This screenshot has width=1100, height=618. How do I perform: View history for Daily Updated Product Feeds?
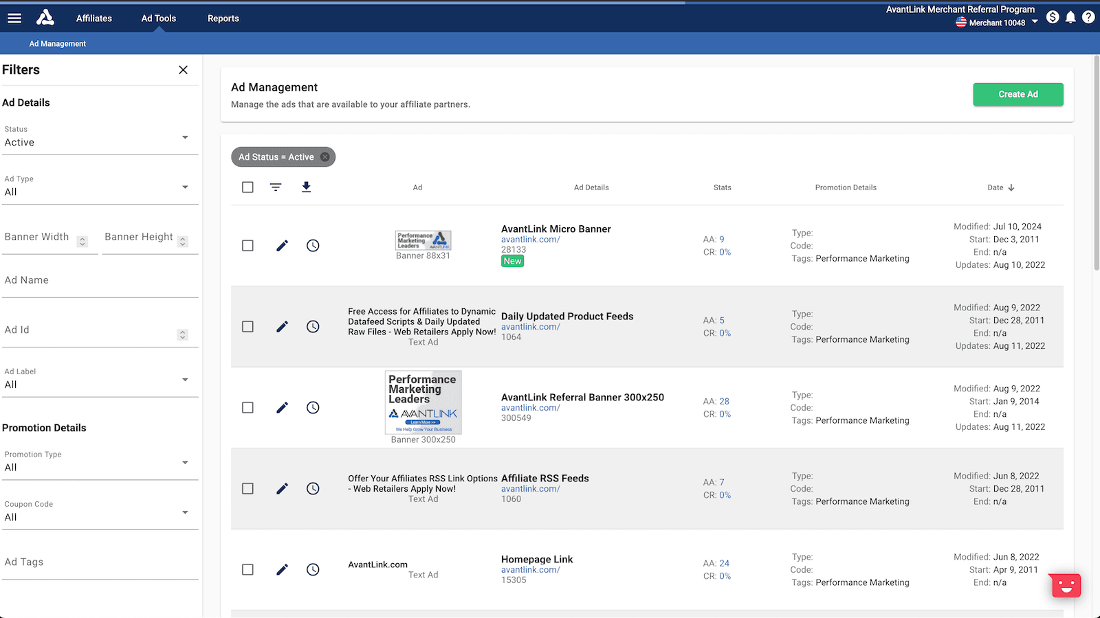[x=313, y=327]
